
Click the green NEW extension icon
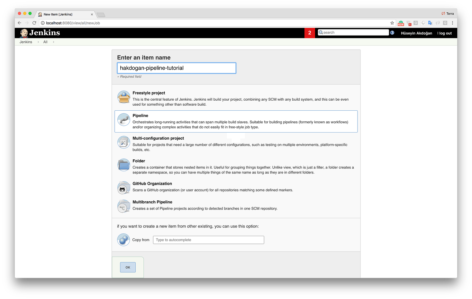coord(401,23)
